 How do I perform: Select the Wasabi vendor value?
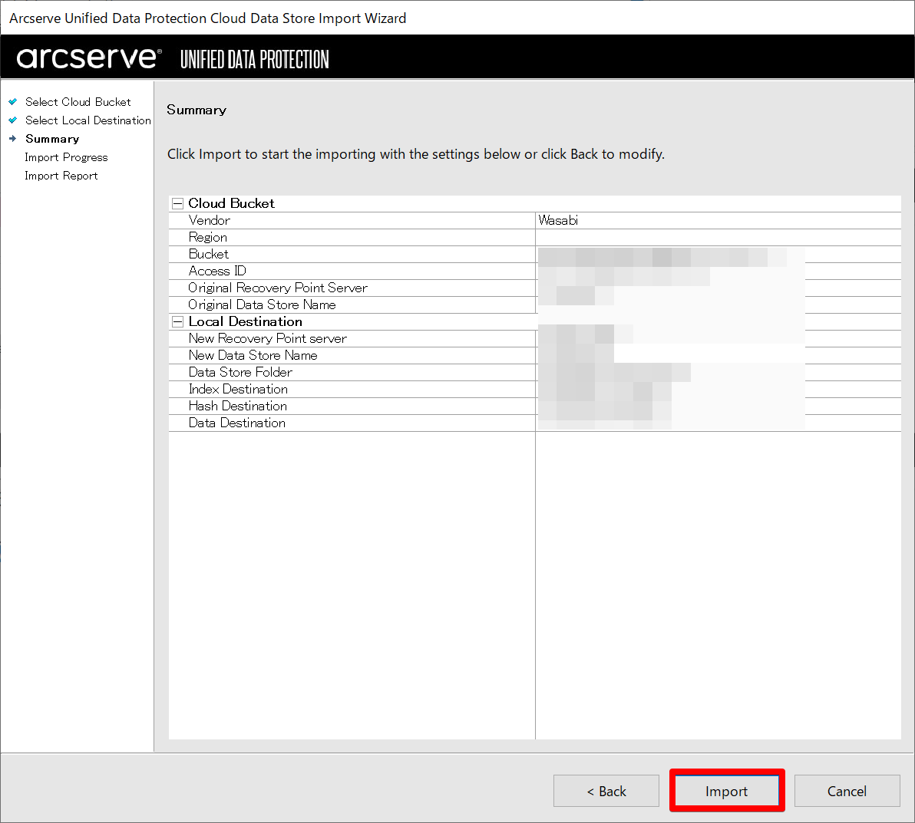tap(558, 220)
